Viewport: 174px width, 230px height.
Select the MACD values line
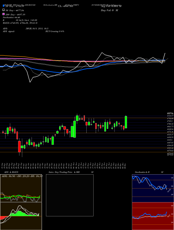click(x=20, y=23)
